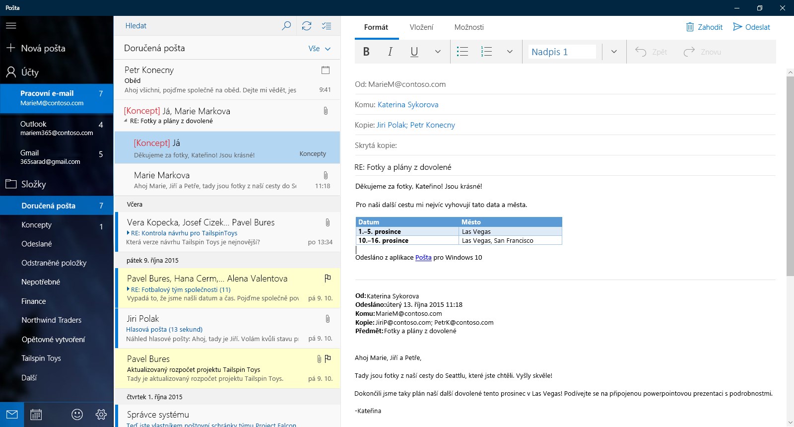
Task: Click the hamburger menu icon
Action: point(11,26)
